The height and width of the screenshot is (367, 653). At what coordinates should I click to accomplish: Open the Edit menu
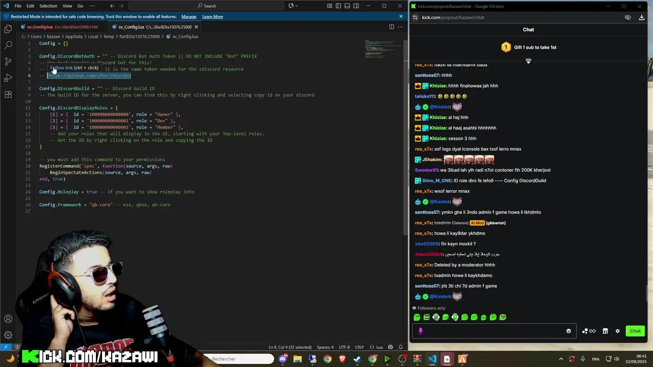pos(30,6)
